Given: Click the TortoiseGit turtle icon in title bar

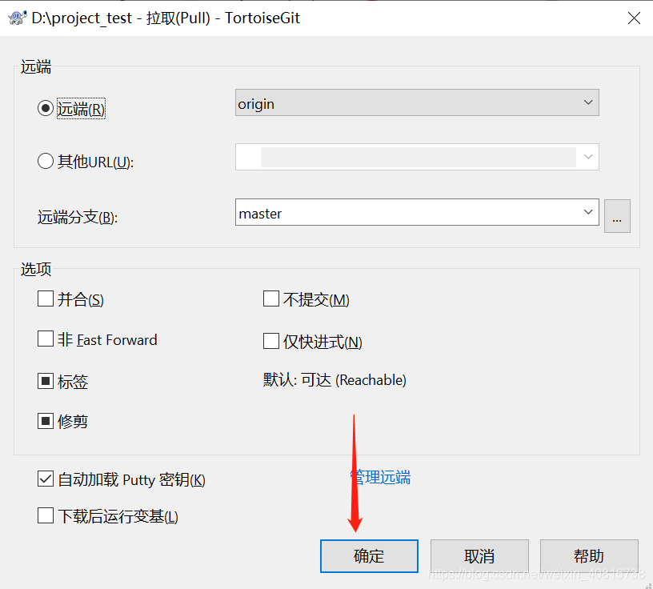Looking at the screenshot, I should click(x=17, y=18).
